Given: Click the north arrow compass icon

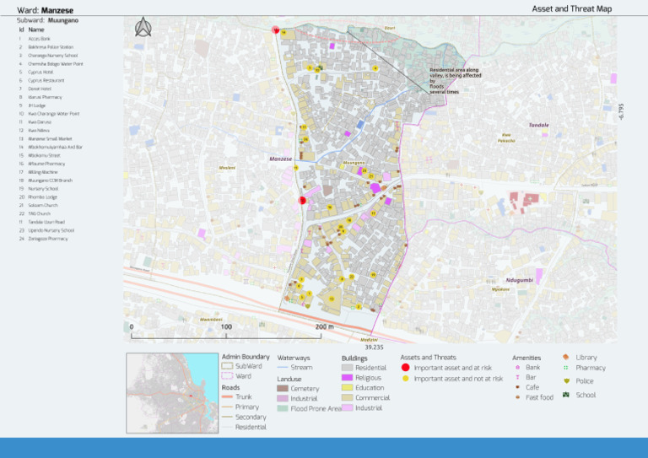Looking at the screenshot, I should [143, 27].
